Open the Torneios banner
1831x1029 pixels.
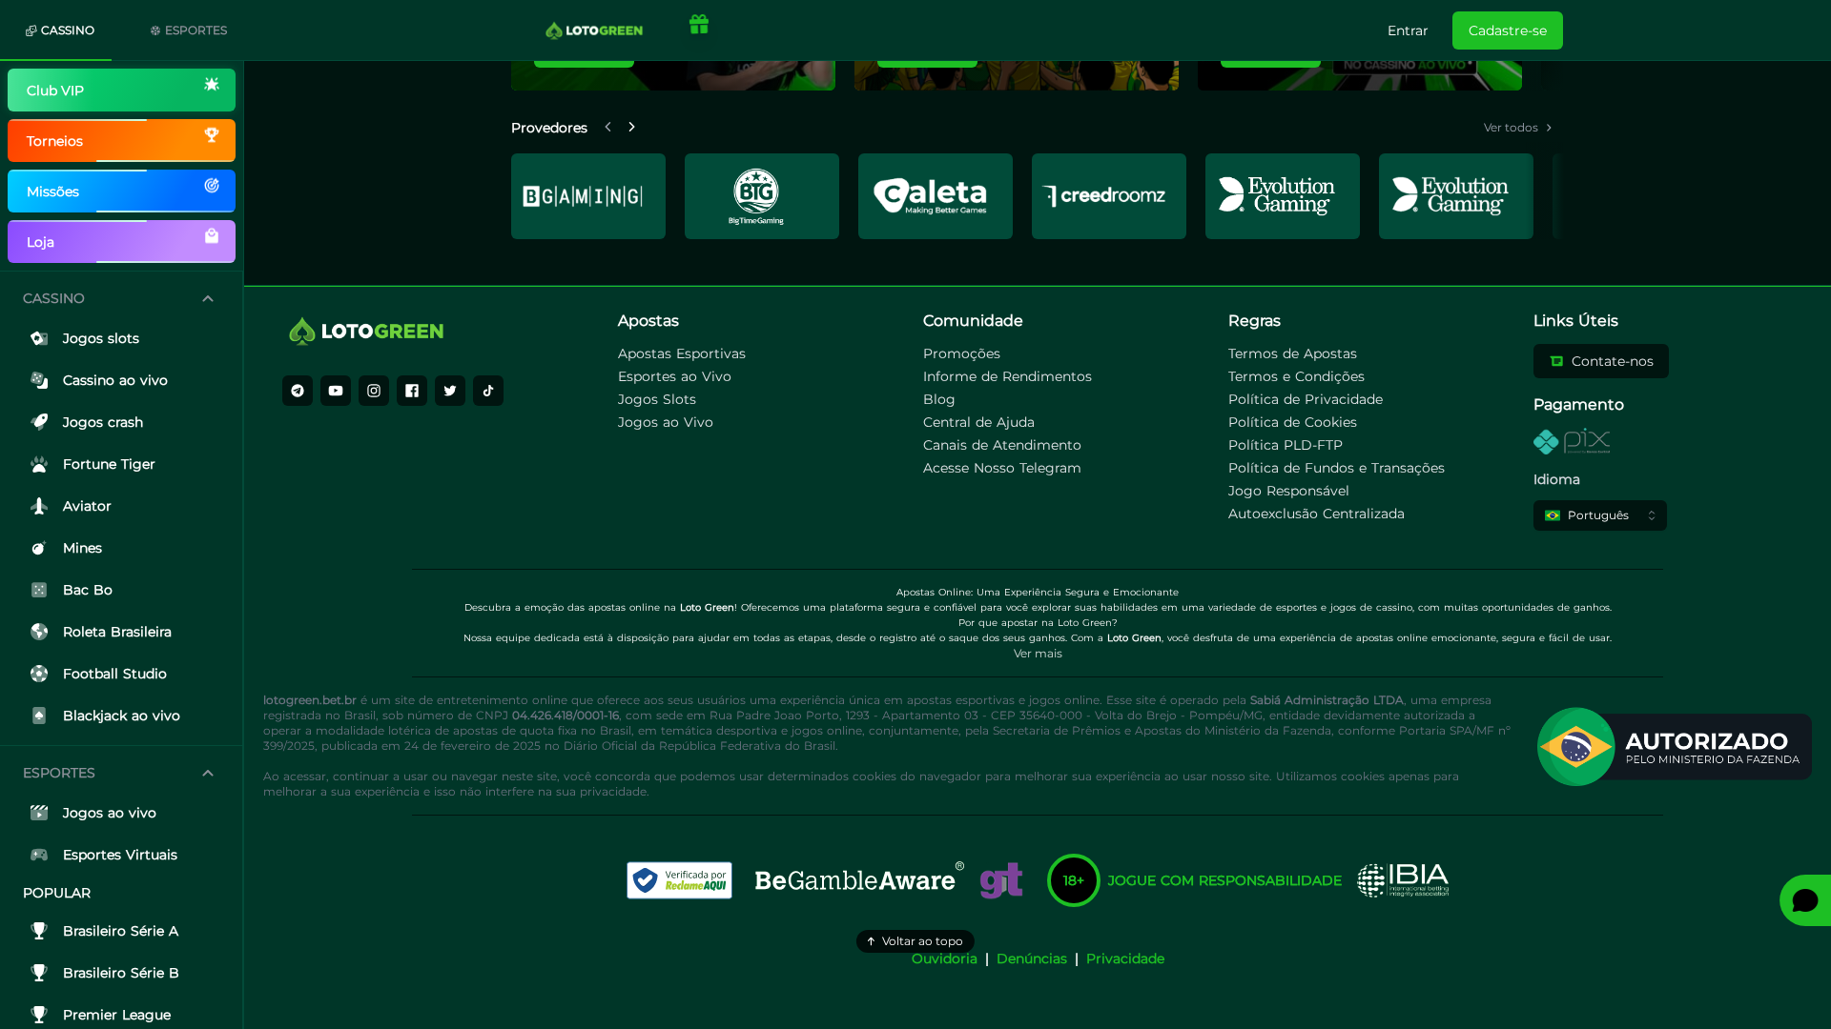click(121, 141)
